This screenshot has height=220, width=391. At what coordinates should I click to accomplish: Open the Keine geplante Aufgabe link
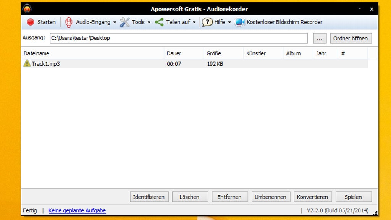click(77, 210)
